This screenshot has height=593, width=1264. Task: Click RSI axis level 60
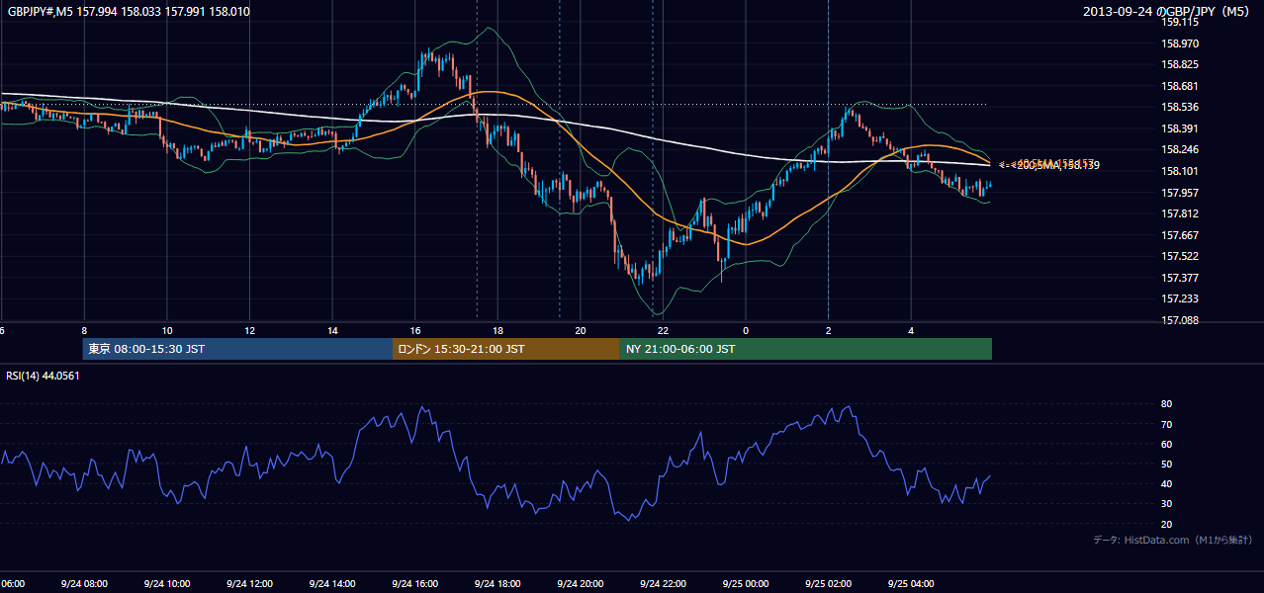coord(1166,444)
